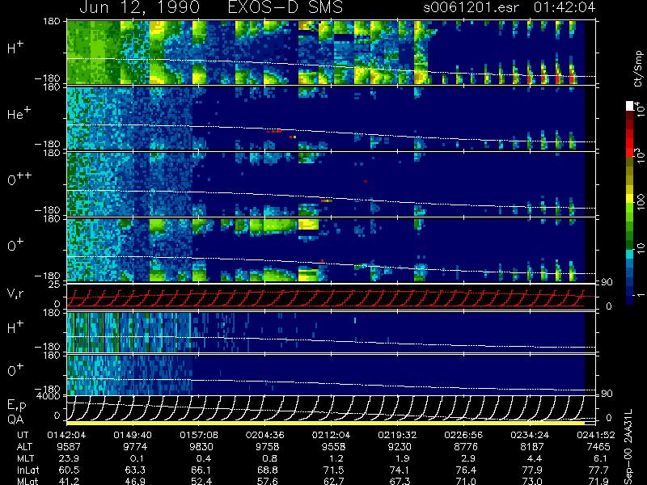
Task: Click the 'MLat' axis row label
Action: click(27, 481)
